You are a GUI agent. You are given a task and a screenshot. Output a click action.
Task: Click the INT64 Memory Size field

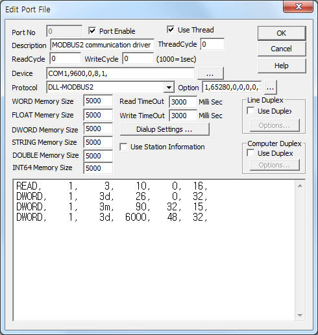tap(98, 168)
